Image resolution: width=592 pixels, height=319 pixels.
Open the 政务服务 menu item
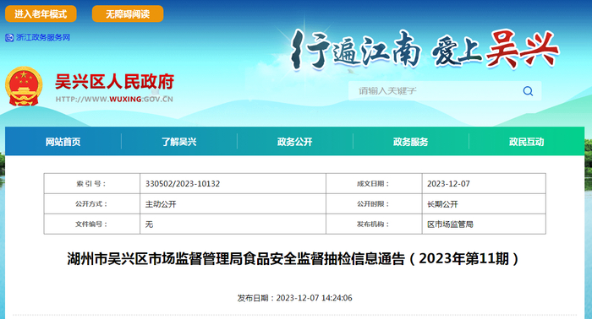(x=411, y=142)
